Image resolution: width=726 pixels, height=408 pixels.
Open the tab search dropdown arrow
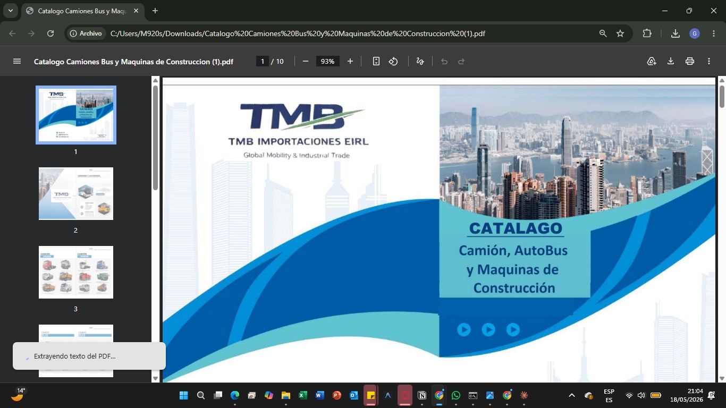(x=10, y=11)
